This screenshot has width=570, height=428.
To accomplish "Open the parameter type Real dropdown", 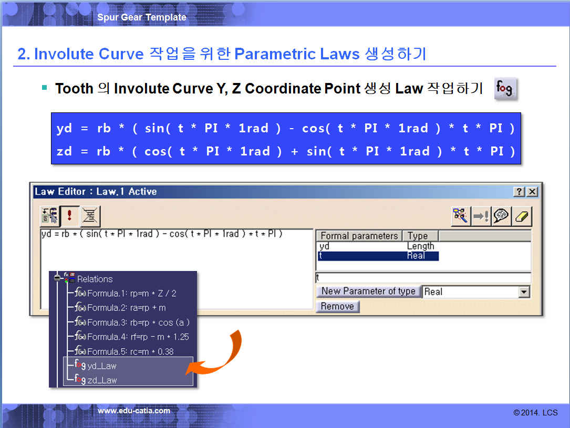I will coord(523,292).
